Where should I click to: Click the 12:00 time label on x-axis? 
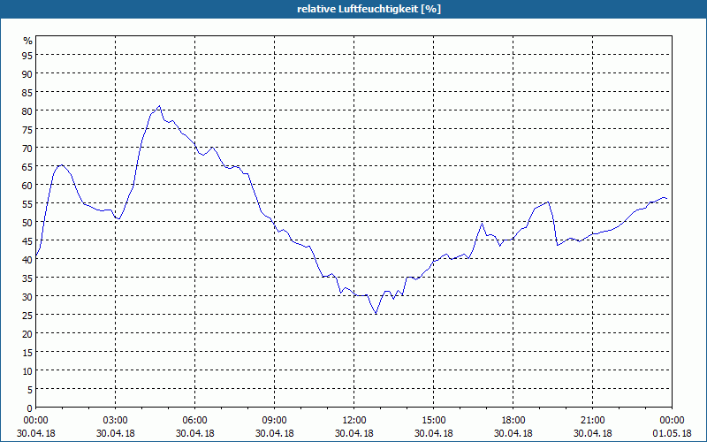coord(354,421)
